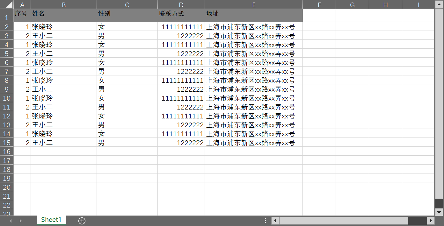Screen dimensions: 444x226
Task: Select row 16 header
Action: click(7, 151)
